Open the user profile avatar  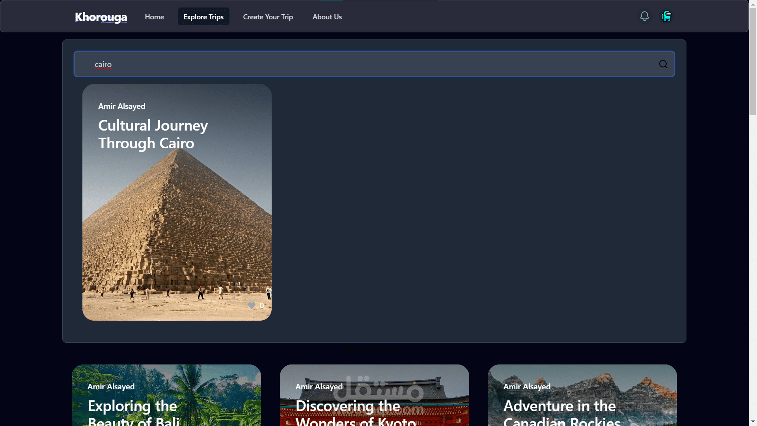click(666, 16)
